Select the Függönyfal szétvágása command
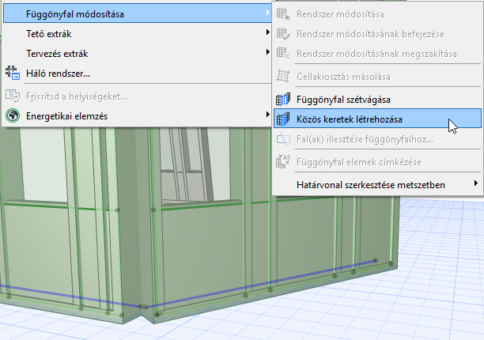 click(x=377, y=100)
